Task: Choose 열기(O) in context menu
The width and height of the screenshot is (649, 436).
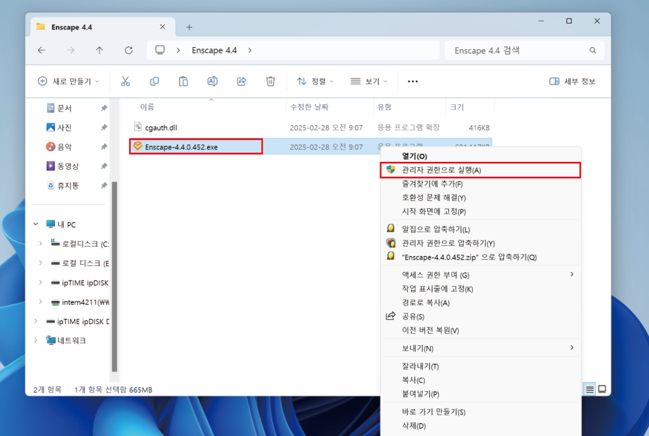Action: 480,156
